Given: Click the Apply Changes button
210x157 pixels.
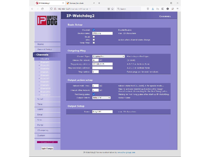Looking at the screenshot, I should click(47, 148).
